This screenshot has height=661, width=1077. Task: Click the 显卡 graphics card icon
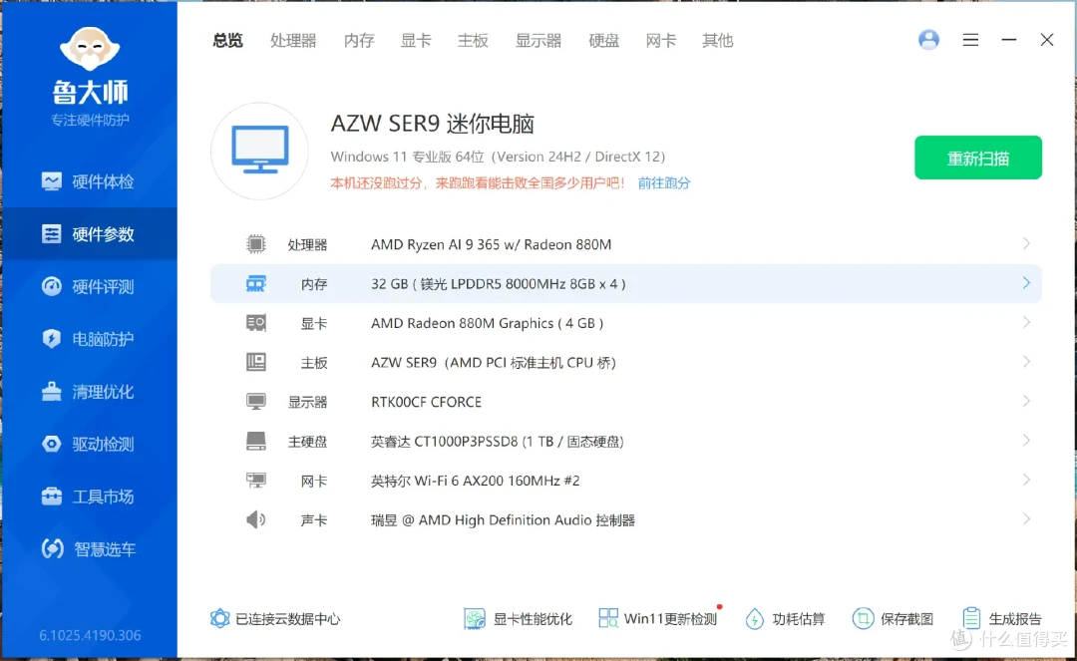[256, 323]
